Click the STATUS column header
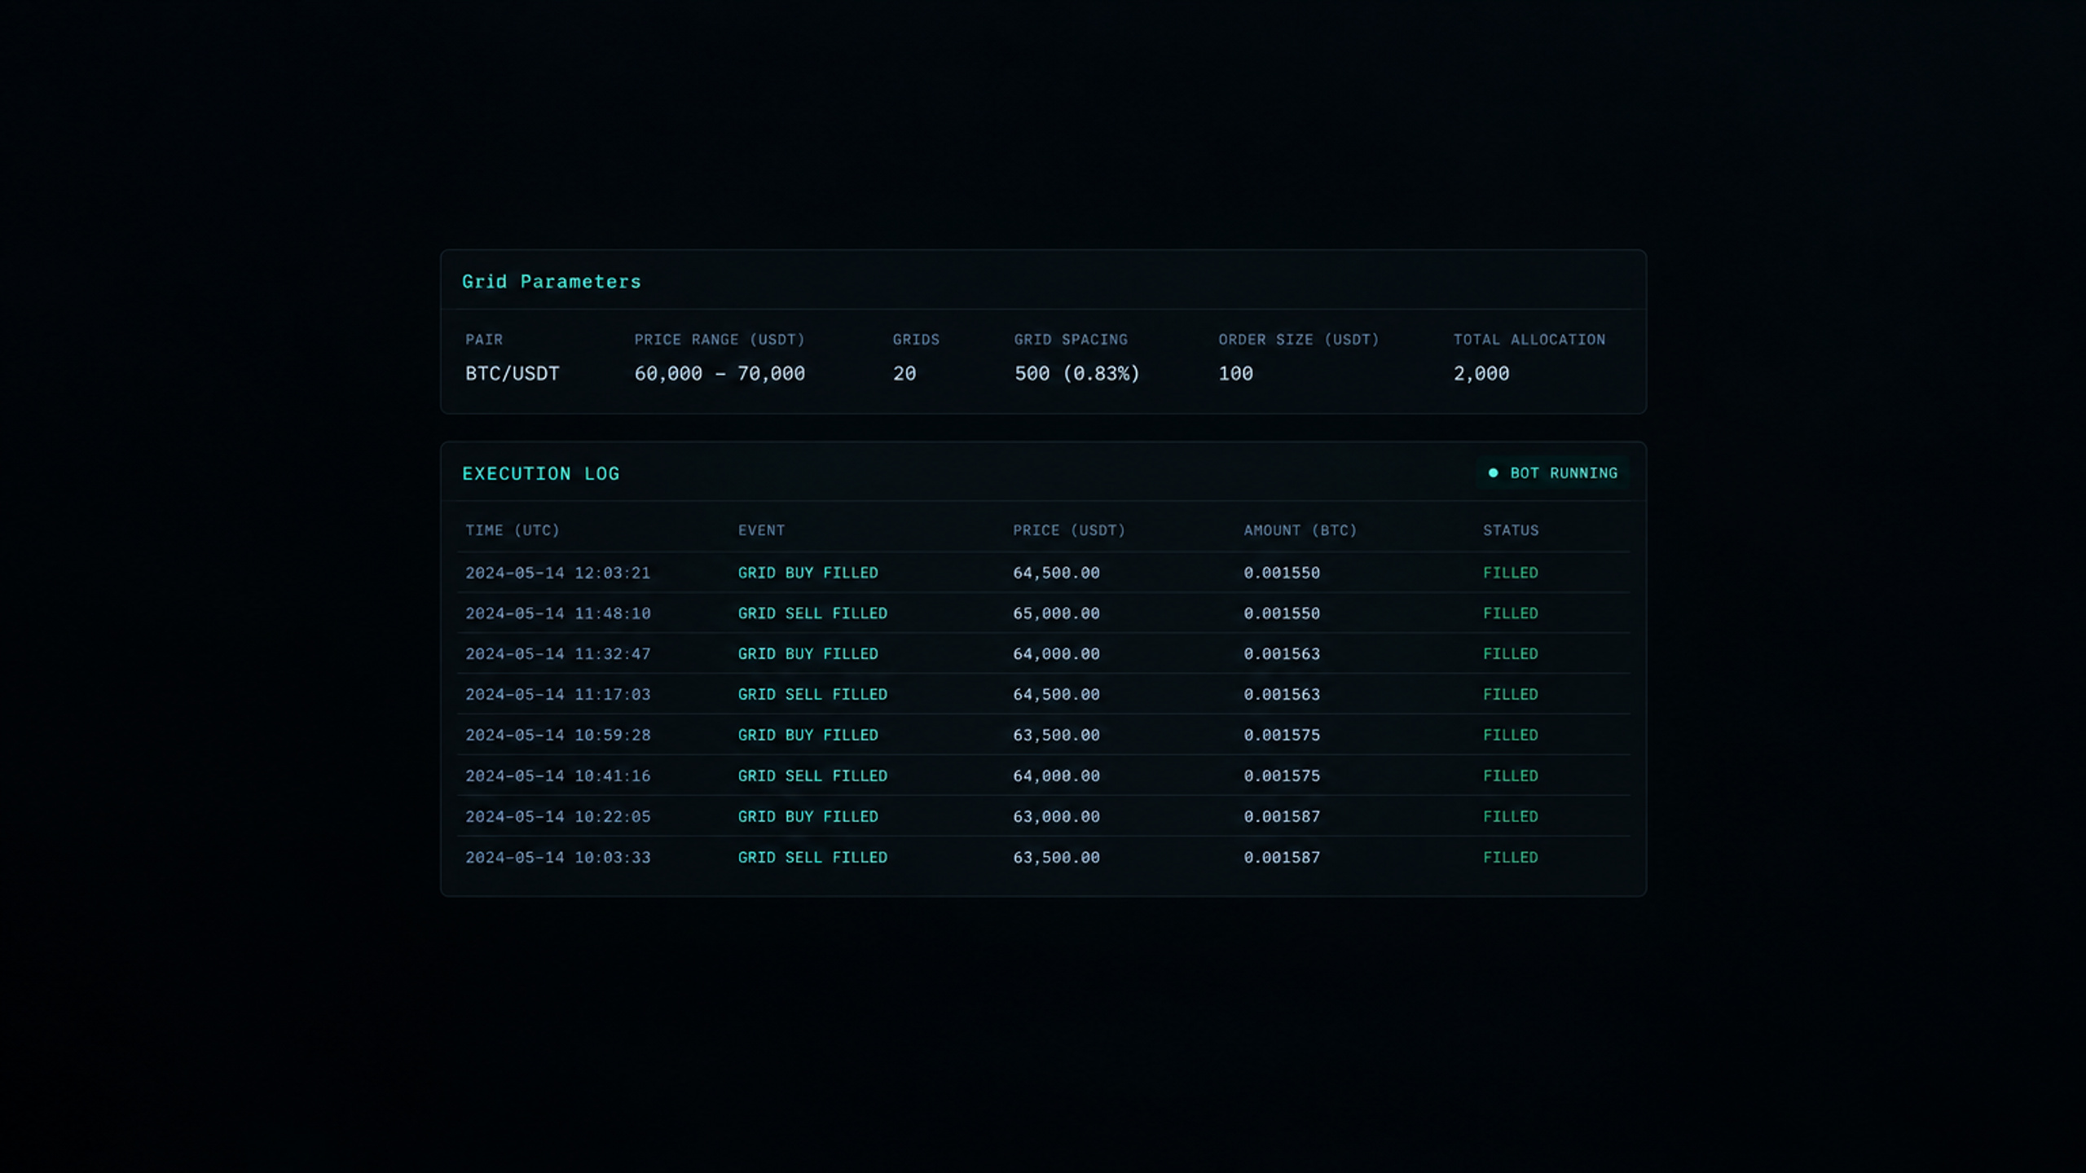Image resolution: width=2086 pixels, height=1173 pixels. [1511, 530]
